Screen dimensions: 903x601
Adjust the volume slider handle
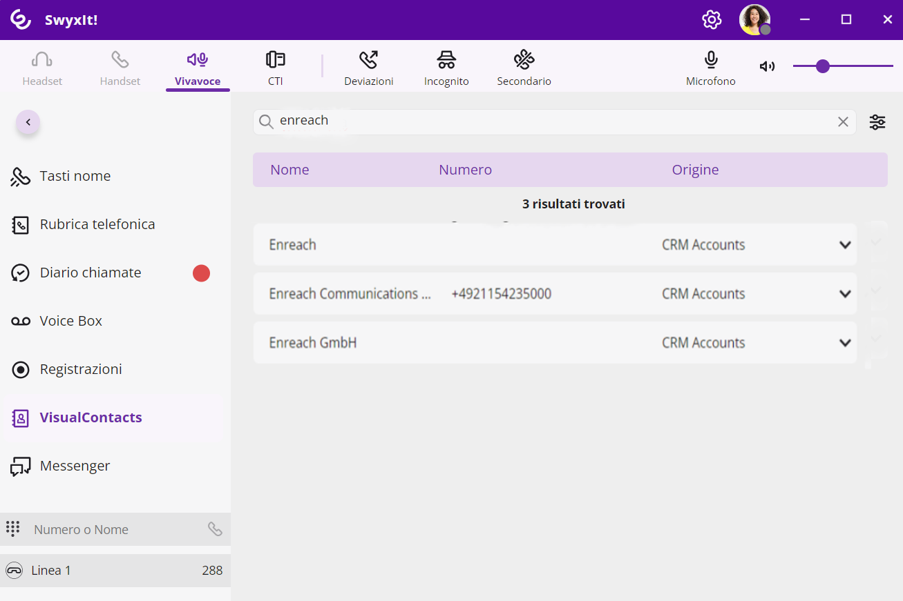[822, 66]
